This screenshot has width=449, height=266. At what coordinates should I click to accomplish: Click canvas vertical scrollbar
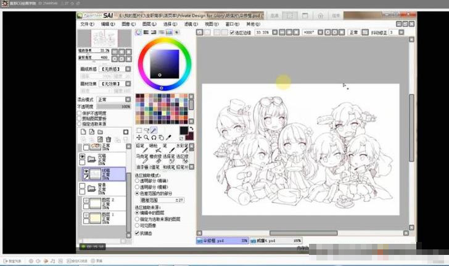click(411, 128)
